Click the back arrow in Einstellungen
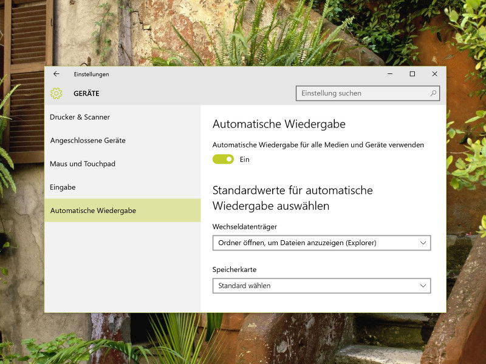 pos(56,74)
